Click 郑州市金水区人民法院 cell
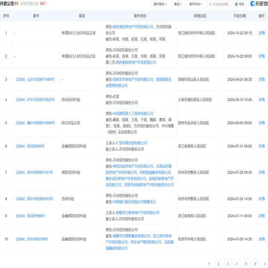This screenshot has height=268, width=268. click(193, 123)
